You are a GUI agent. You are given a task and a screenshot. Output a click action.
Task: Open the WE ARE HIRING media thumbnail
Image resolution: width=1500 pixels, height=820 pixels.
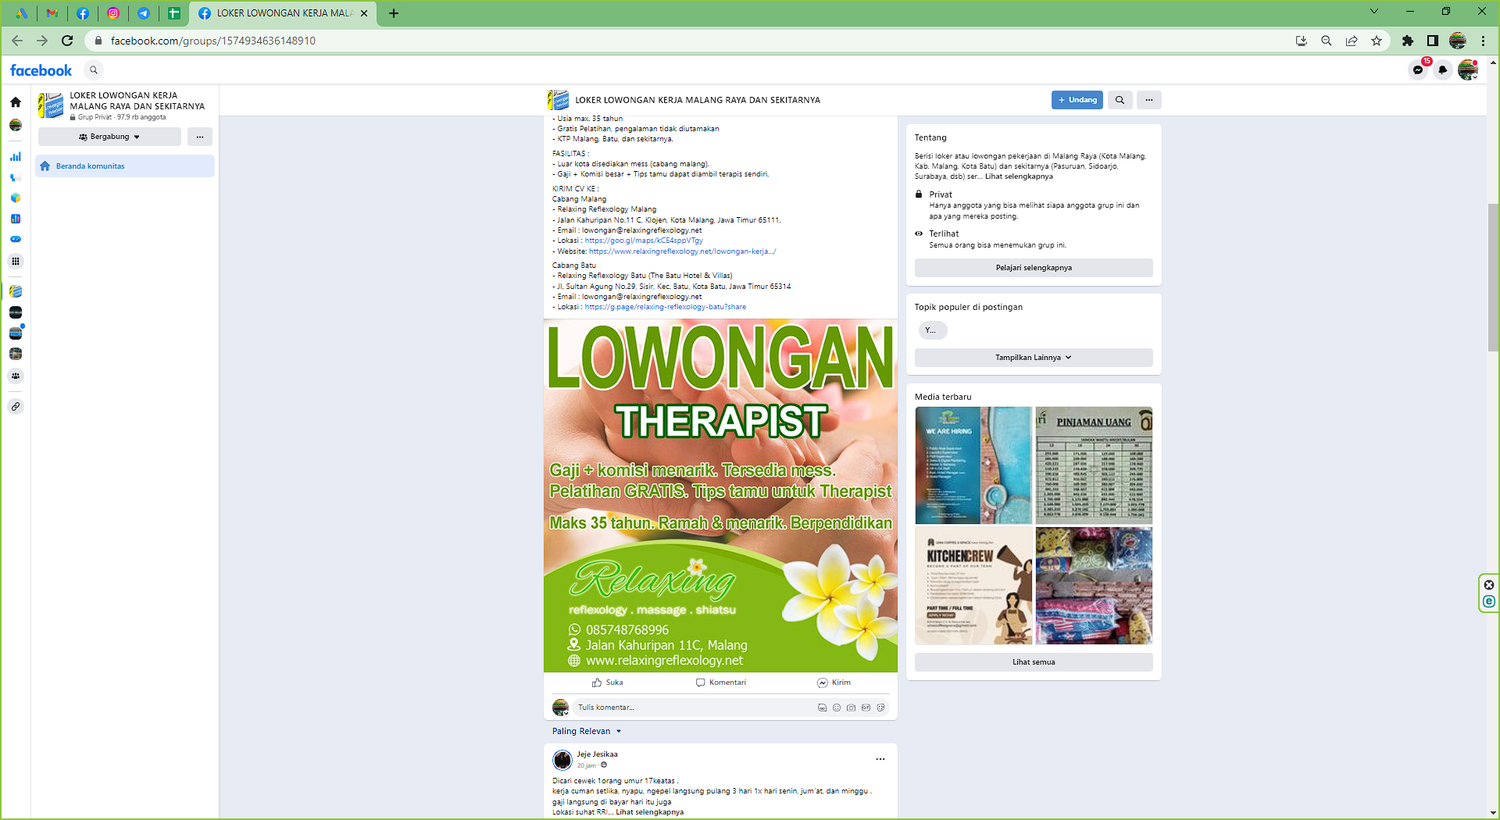click(973, 465)
